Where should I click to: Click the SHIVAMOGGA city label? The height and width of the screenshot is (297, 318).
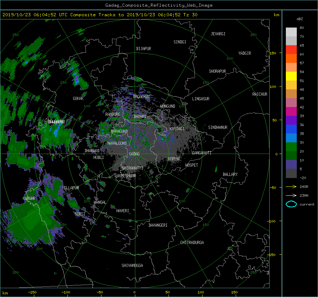click(x=132, y=266)
